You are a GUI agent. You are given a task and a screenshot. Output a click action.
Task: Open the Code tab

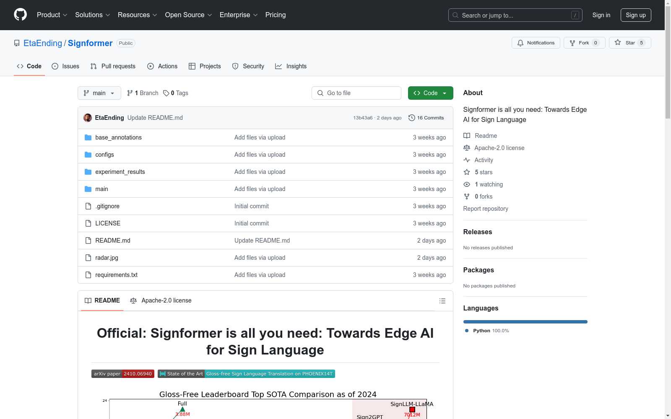[x=29, y=66]
